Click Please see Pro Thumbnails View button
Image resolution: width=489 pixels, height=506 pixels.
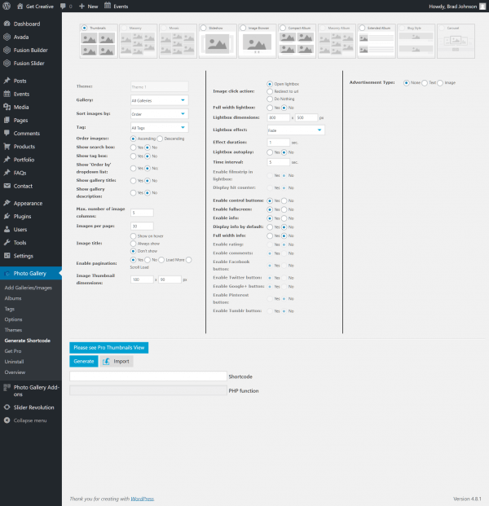pyautogui.click(x=108, y=348)
